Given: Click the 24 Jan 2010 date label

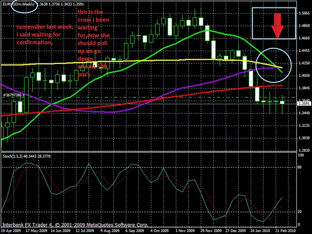Looking at the screenshot, I should click(260, 231).
